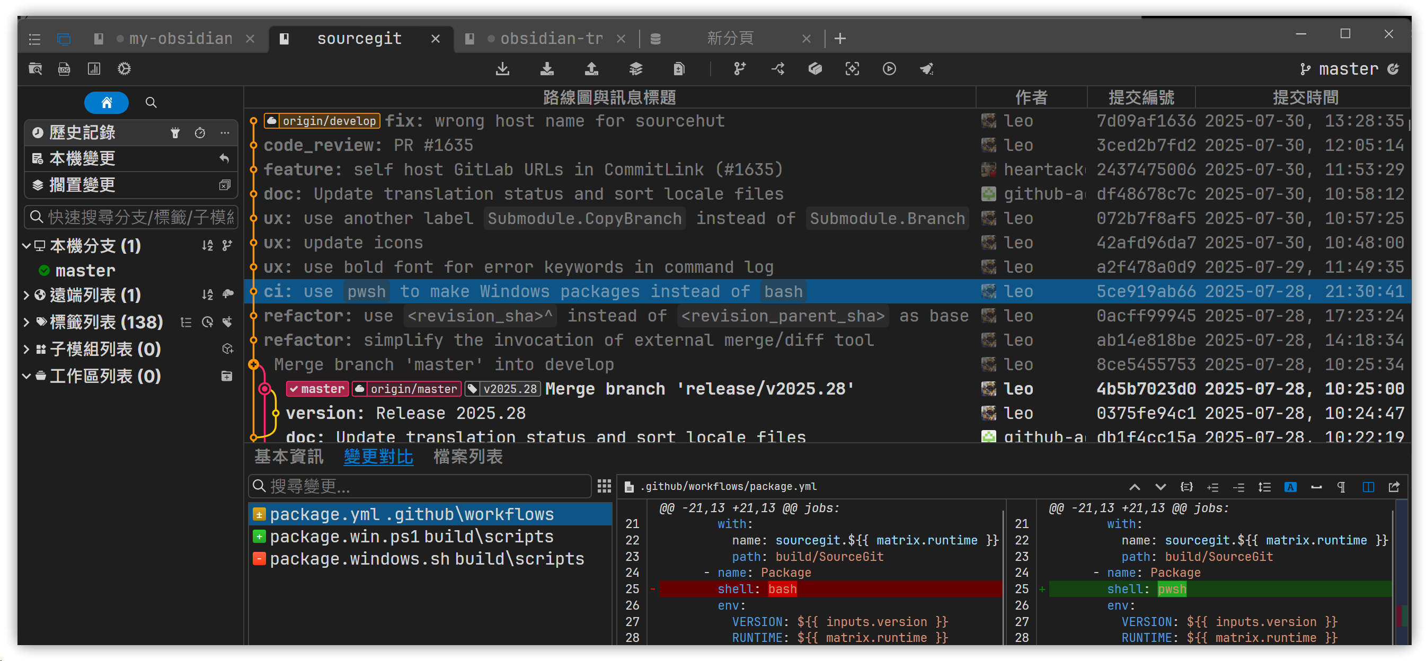Viewport: 1426px width, 661px height.
Task: Open the 本機變更 local changes page
Action: (x=82, y=159)
